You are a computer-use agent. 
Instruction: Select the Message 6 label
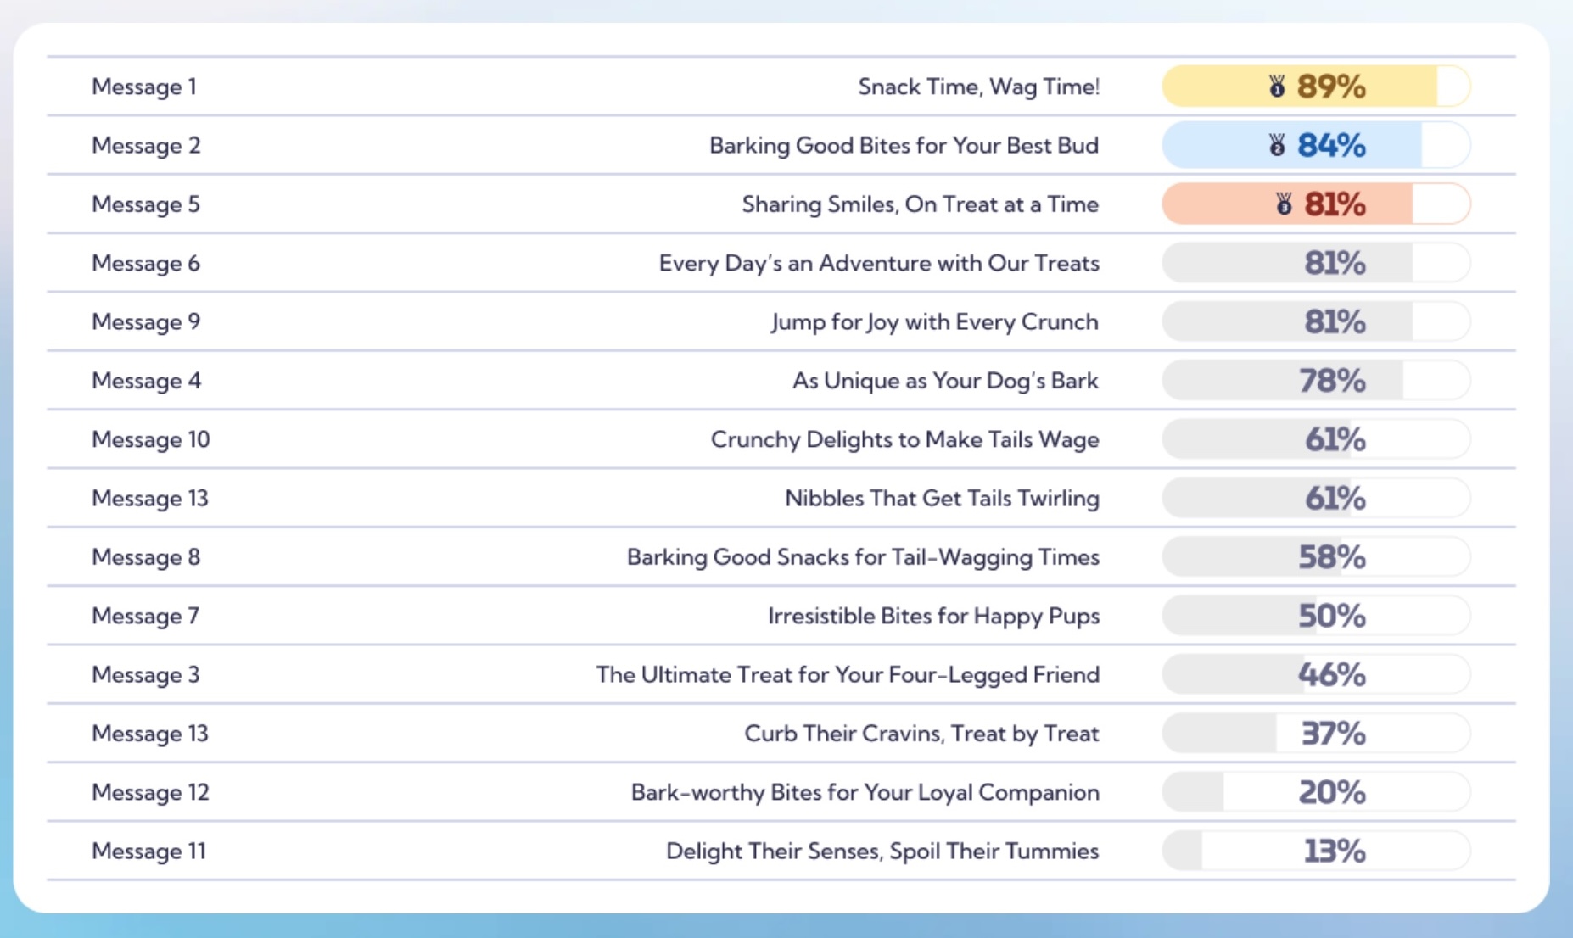[146, 263]
